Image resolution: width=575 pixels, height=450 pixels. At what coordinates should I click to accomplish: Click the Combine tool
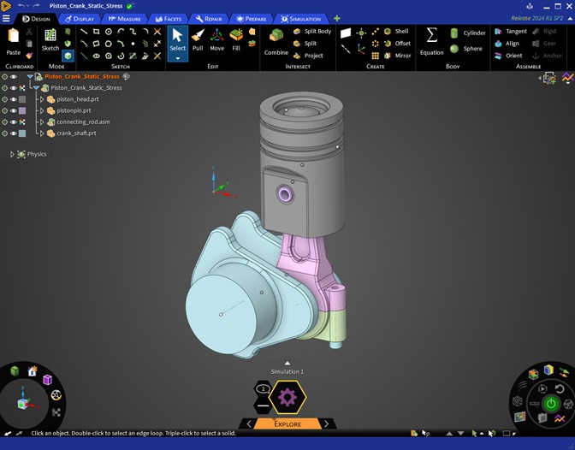click(276, 42)
